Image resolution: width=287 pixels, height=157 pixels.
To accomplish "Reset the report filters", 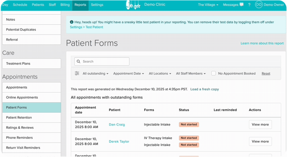I will pyautogui.click(x=266, y=73).
